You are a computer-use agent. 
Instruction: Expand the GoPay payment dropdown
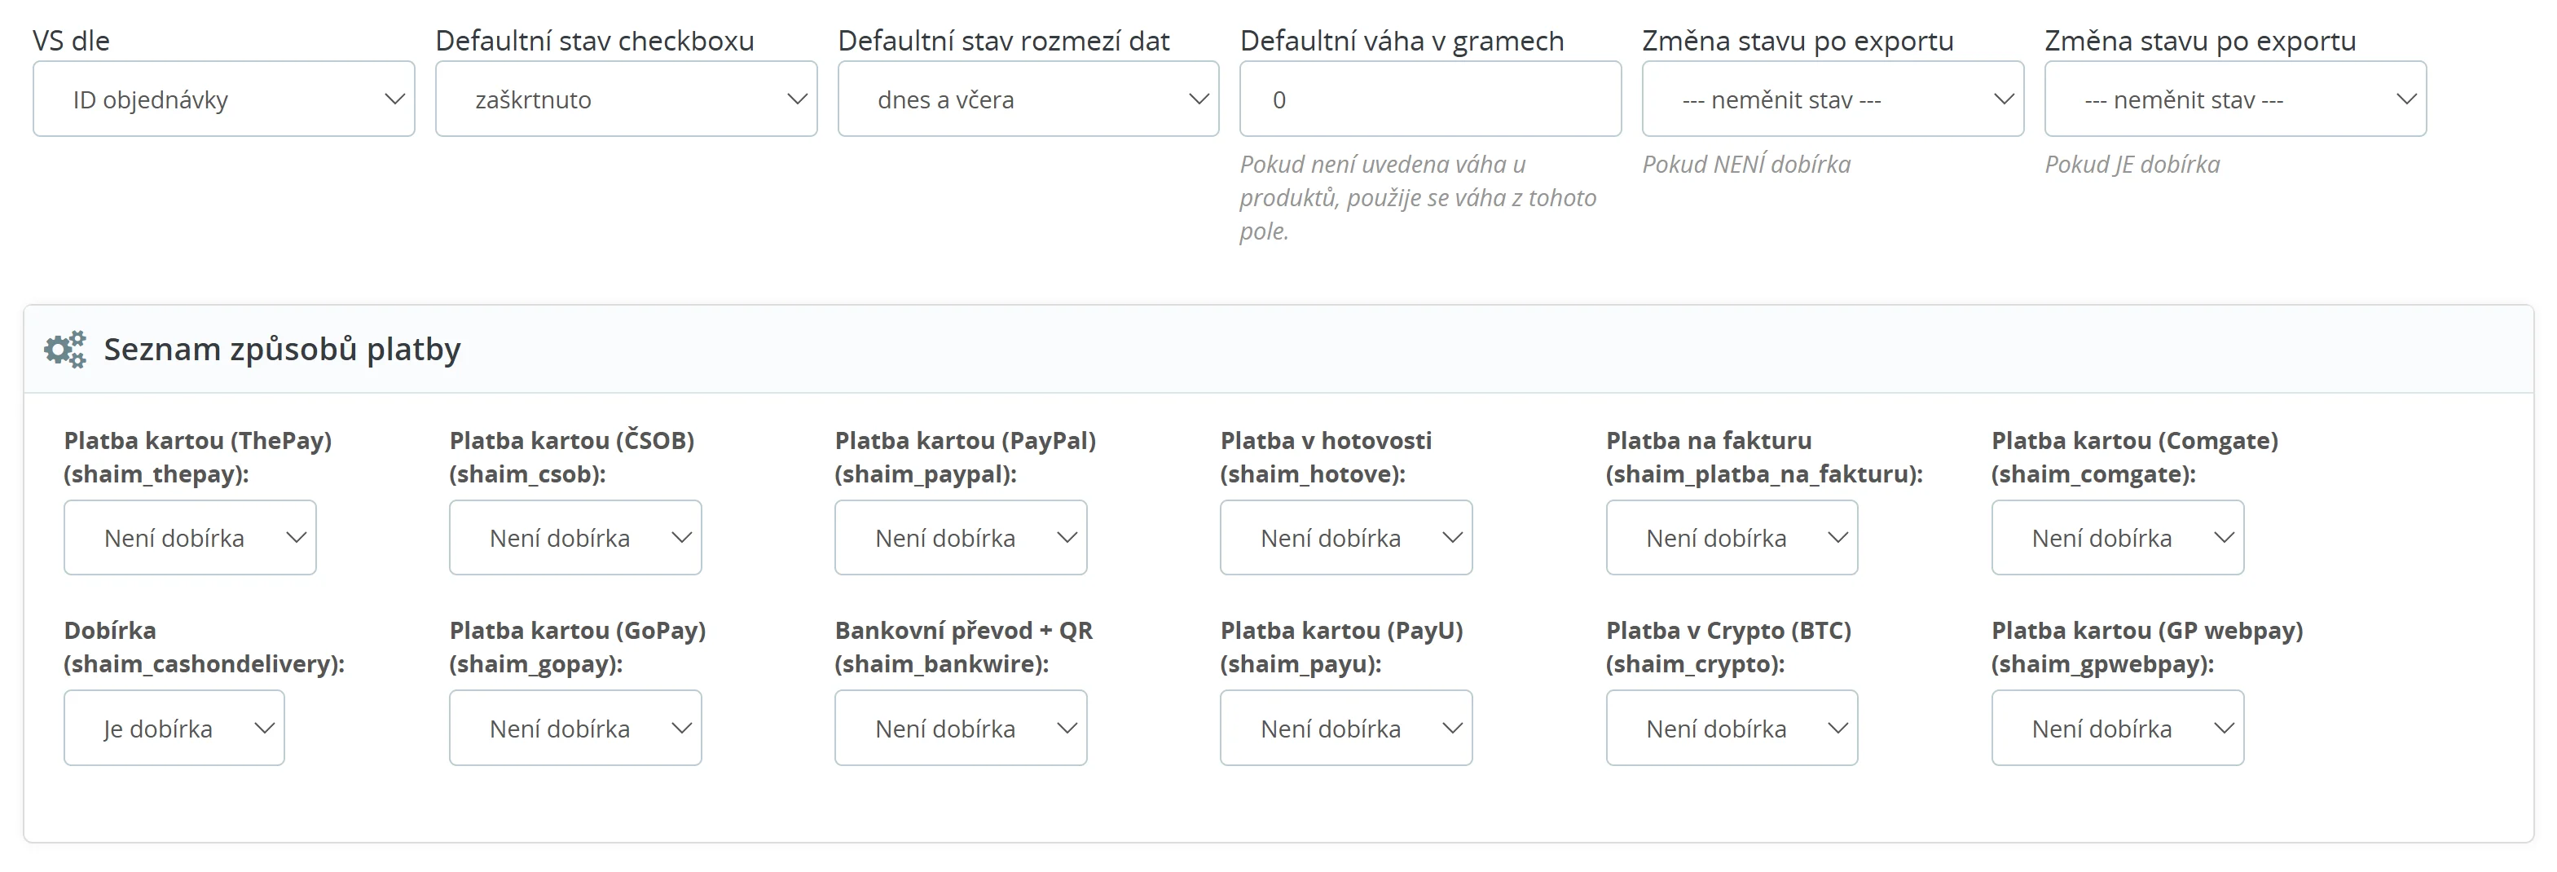click(574, 729)
